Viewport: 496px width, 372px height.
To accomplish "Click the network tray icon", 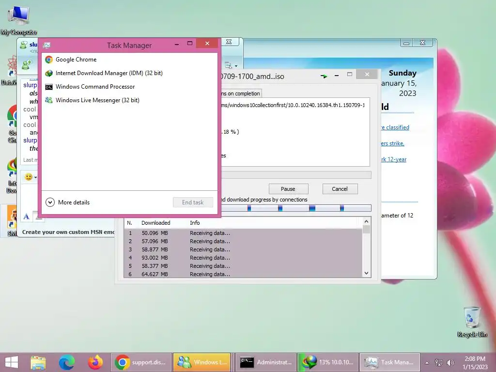I will pyautogui.click(x=439, y=362).
